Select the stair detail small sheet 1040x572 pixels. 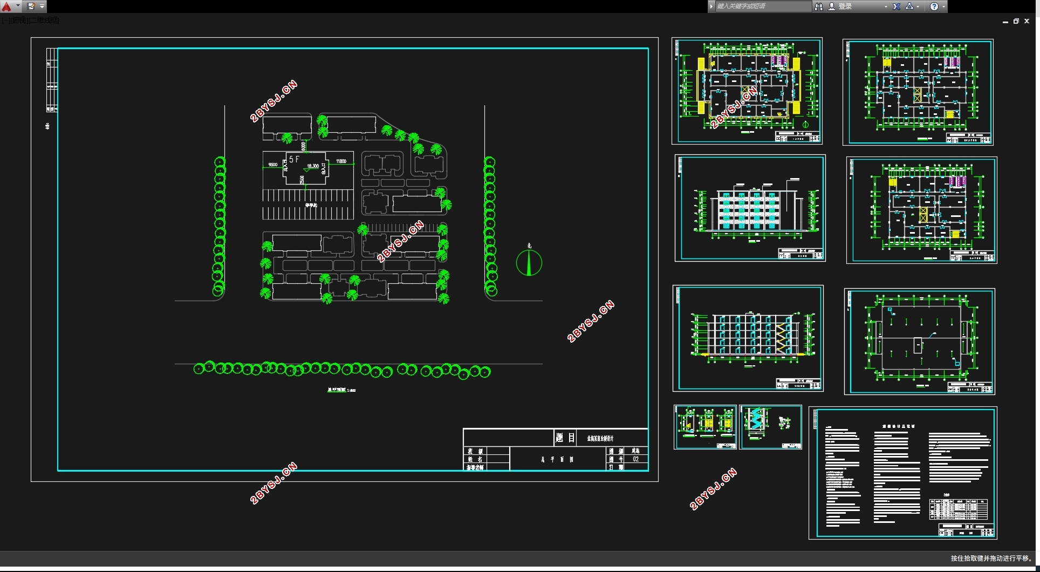coord(771,427)
